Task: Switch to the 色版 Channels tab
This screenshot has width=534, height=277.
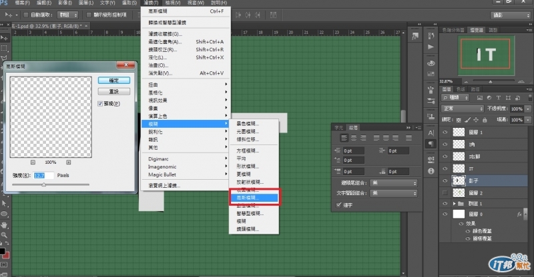Action: click(x=461, y=89)
